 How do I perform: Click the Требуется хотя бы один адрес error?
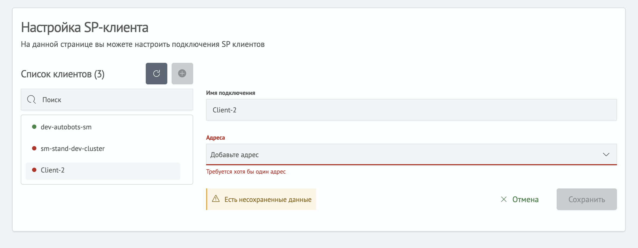point(246,172)
